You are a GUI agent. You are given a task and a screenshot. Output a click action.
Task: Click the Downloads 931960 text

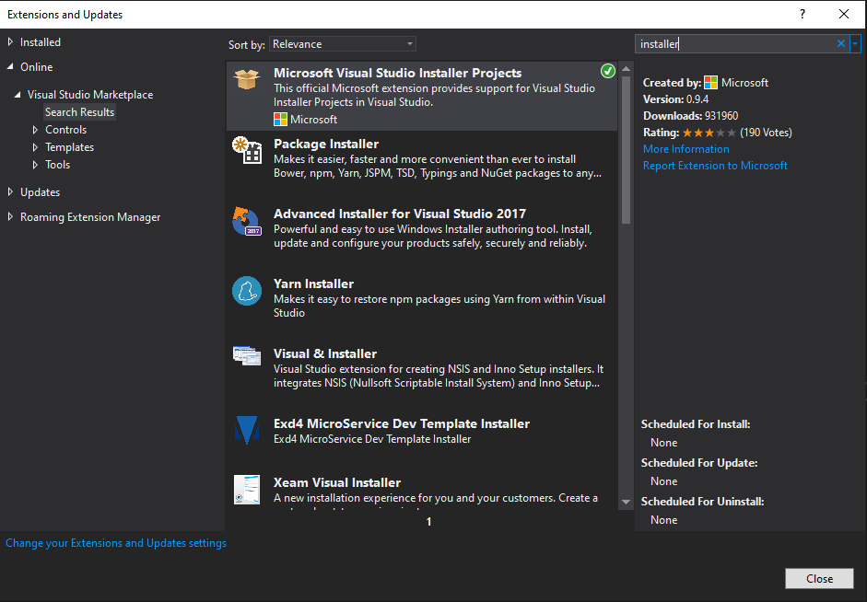[691, 116]
